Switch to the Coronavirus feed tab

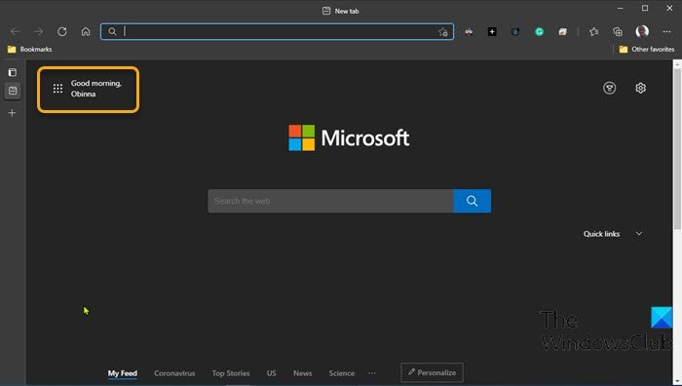pos(174,373)
